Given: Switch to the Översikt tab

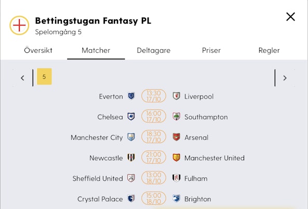Looking at the screenshot, I should coord(38,50).
